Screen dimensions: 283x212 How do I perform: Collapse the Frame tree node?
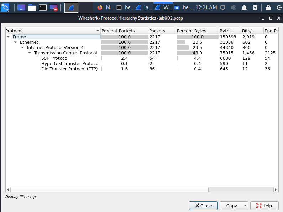pos(8,37)
